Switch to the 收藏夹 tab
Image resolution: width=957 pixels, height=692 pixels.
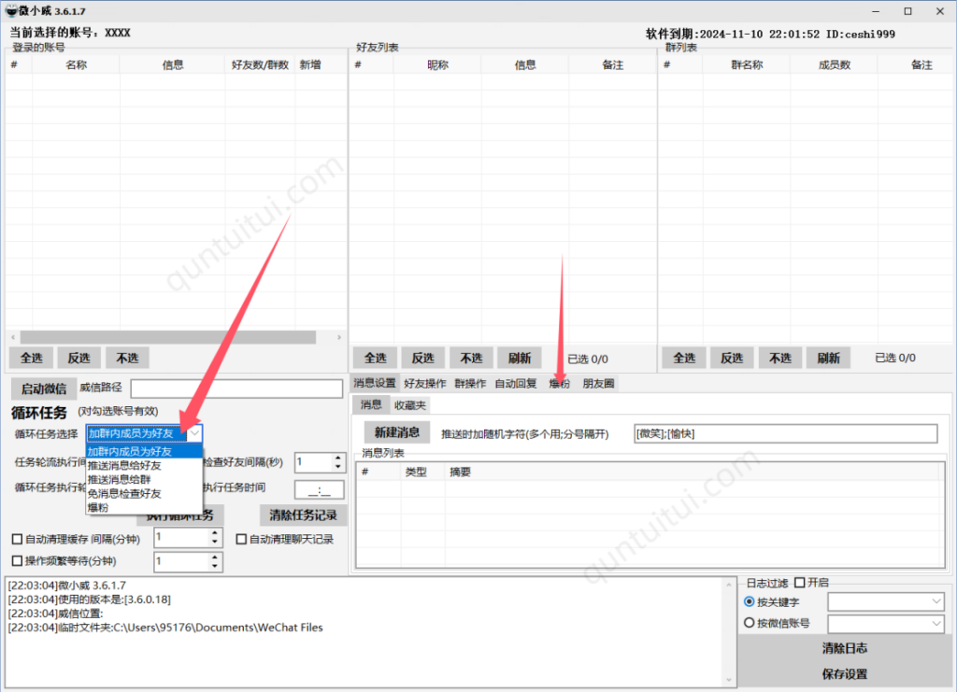click(408, 405)
